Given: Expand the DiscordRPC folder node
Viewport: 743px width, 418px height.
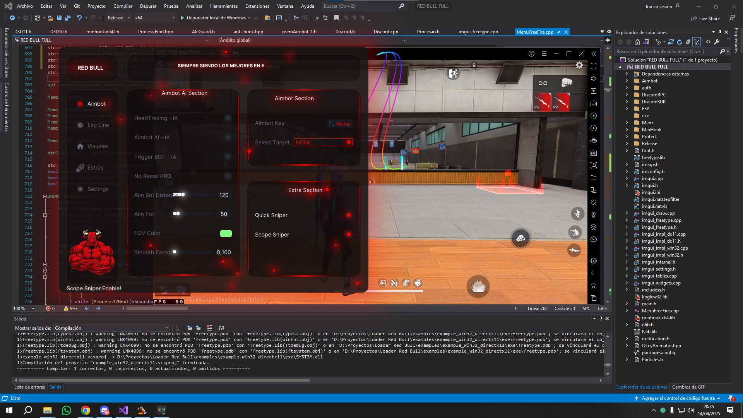Looking at the screenshot, I should click(x=627, y=95).
